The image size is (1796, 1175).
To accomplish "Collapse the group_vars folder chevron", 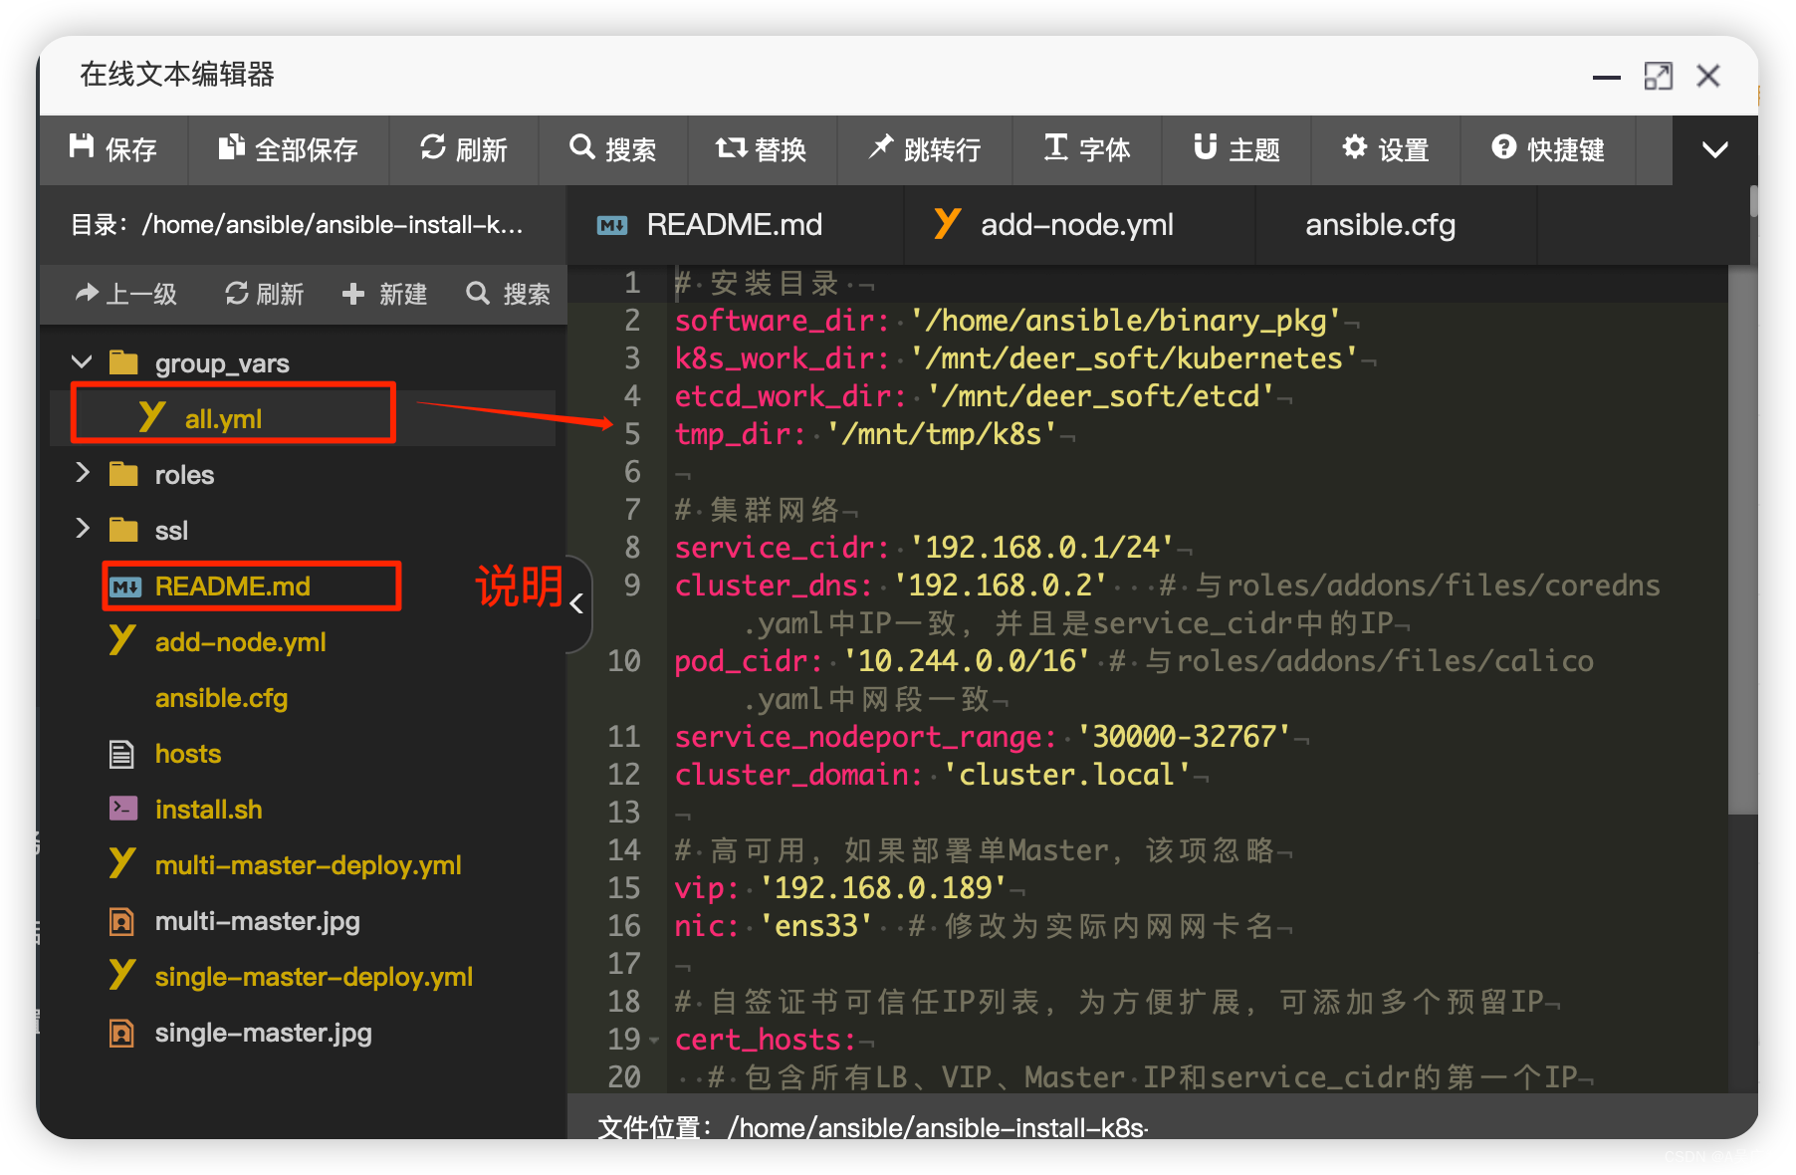I will pyautogui.click(x=83, y=361).
